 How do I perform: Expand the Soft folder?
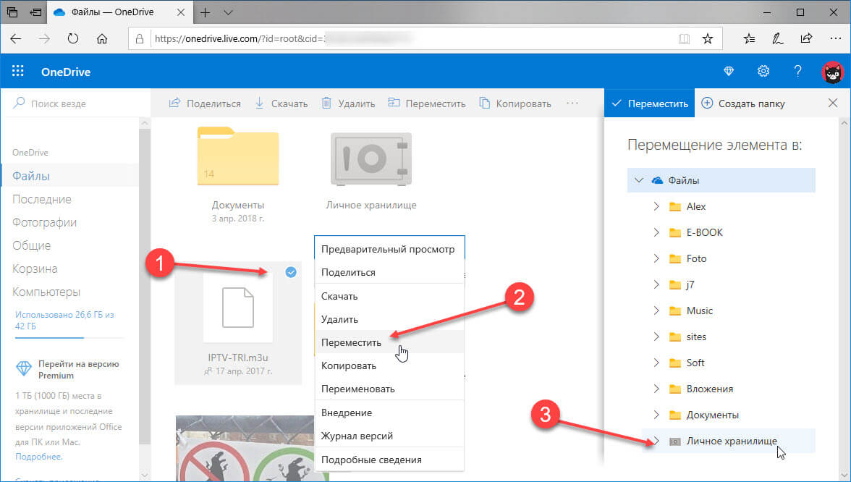[x=656, y=363]
